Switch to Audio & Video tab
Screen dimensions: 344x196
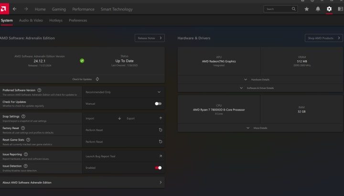[x=31, y=21]
